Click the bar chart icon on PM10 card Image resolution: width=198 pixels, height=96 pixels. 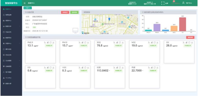click(82, 43)
